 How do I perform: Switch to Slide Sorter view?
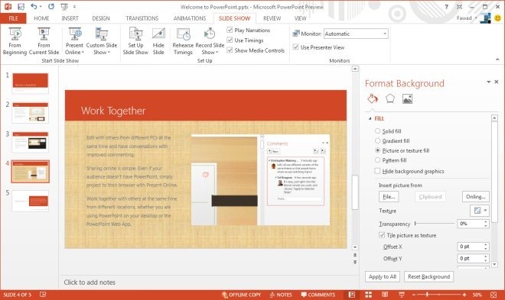click(x=369, y=295)
